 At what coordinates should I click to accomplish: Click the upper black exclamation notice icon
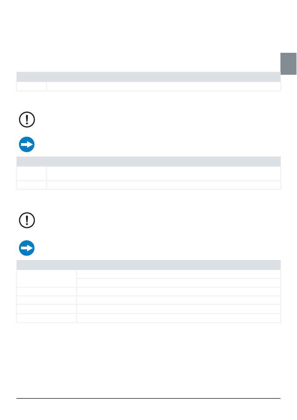click(x=27, y=119)
